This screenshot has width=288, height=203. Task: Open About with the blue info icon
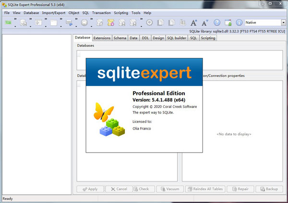click(x=239, y=23)
